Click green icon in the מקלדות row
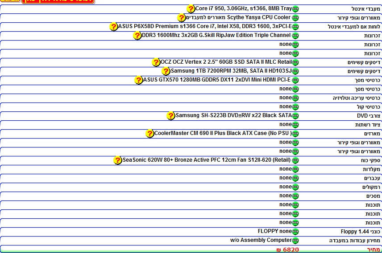This screenshot has height=253, width=382. 295,169
